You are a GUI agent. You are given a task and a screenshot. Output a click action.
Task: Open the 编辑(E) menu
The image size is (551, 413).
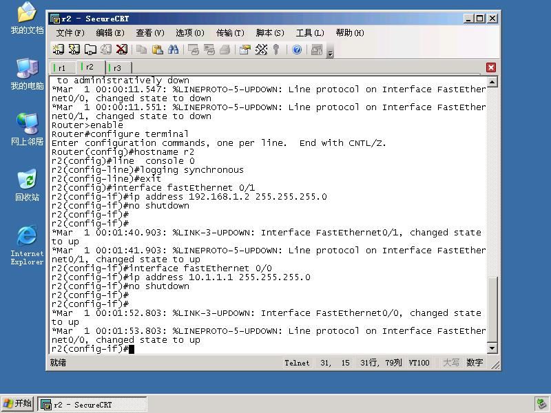click(110, 33)
